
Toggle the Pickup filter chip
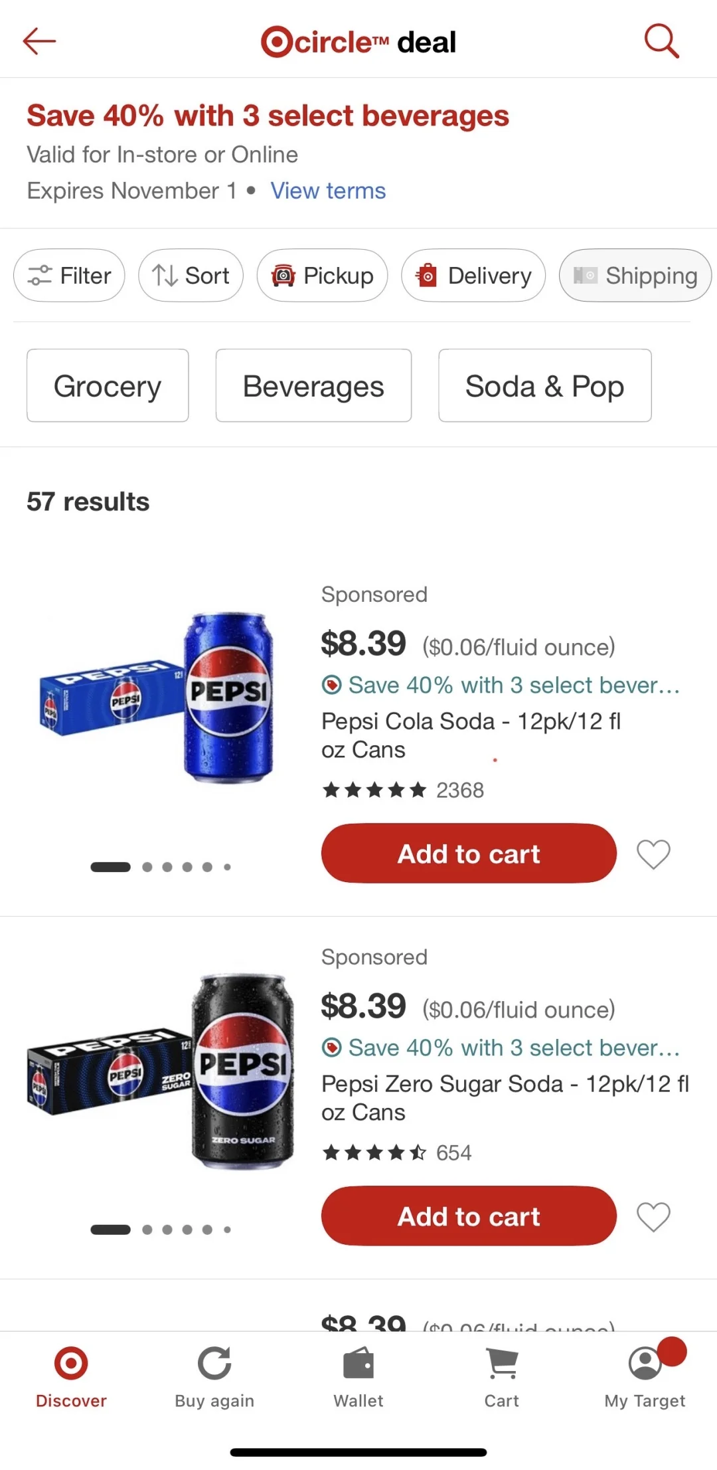point(322,276)
